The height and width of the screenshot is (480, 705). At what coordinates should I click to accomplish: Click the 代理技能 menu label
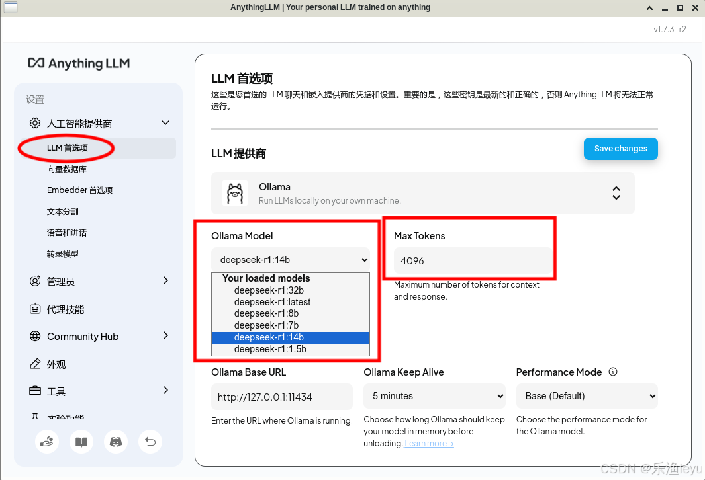(x=65, y=309)
